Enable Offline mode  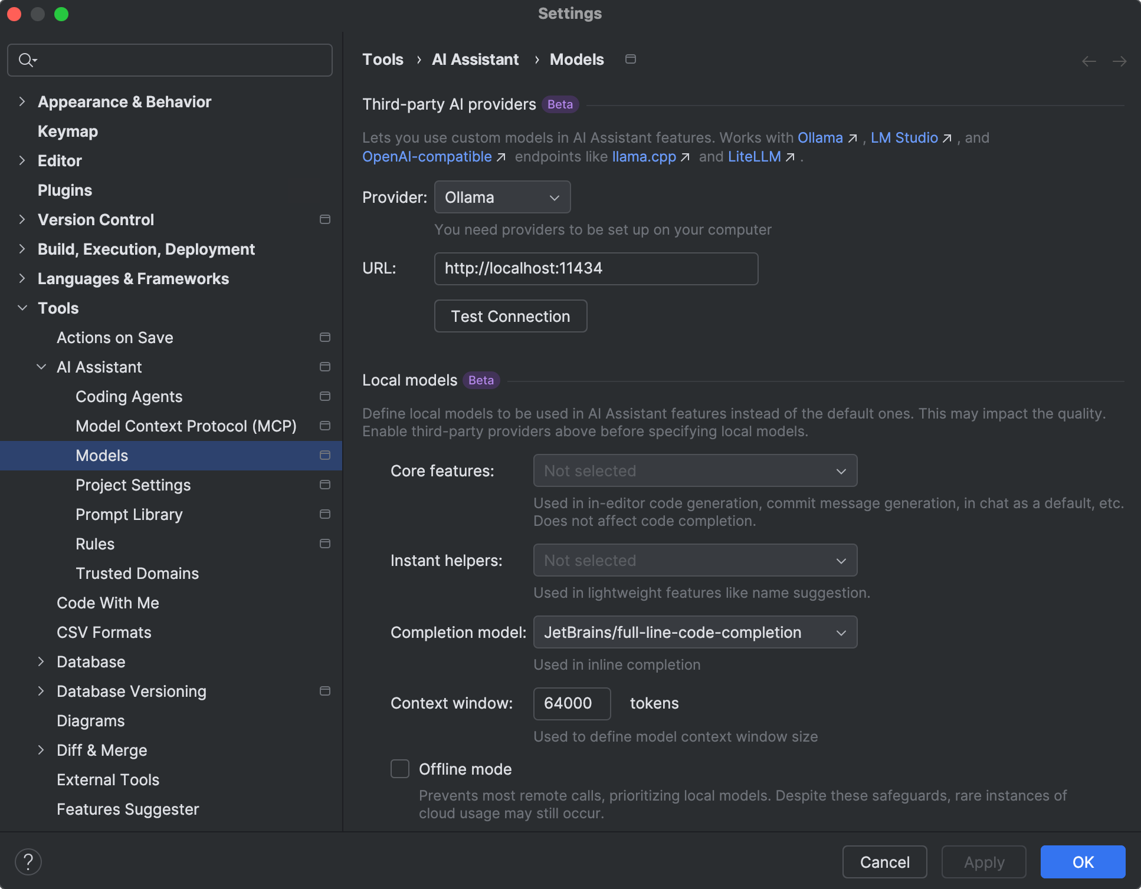coord(399,769)
